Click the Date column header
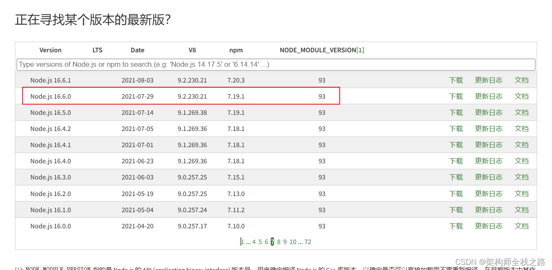 click(138, 50)
